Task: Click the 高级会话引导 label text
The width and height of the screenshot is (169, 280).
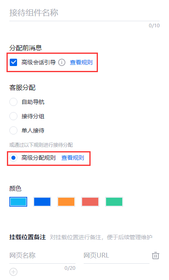Action: click(x=39, y=62)
